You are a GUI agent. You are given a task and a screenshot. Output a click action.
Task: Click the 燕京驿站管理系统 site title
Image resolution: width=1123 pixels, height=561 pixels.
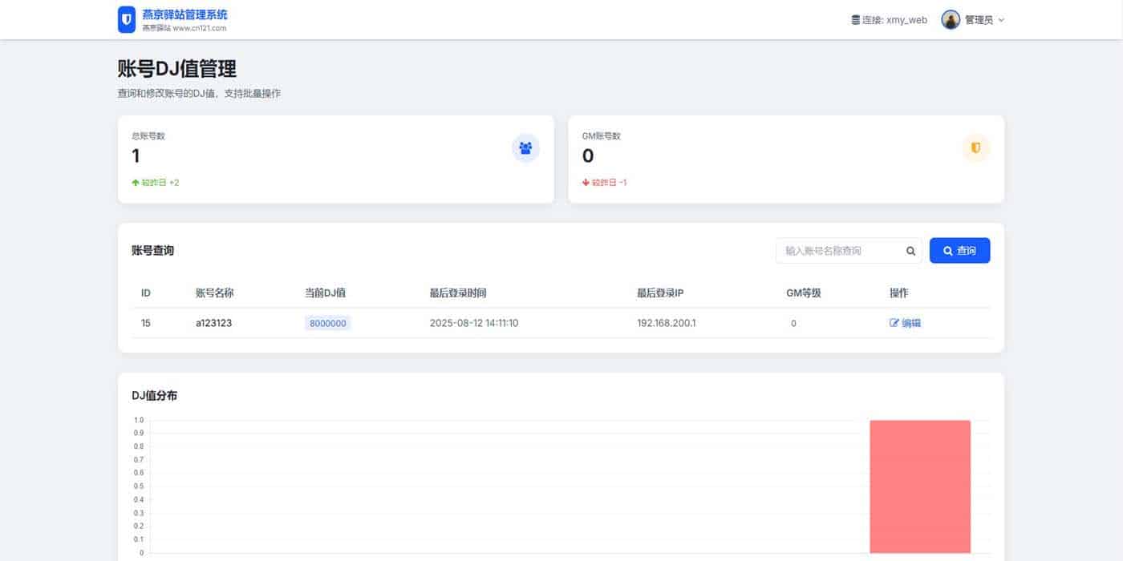pos(184,14)
